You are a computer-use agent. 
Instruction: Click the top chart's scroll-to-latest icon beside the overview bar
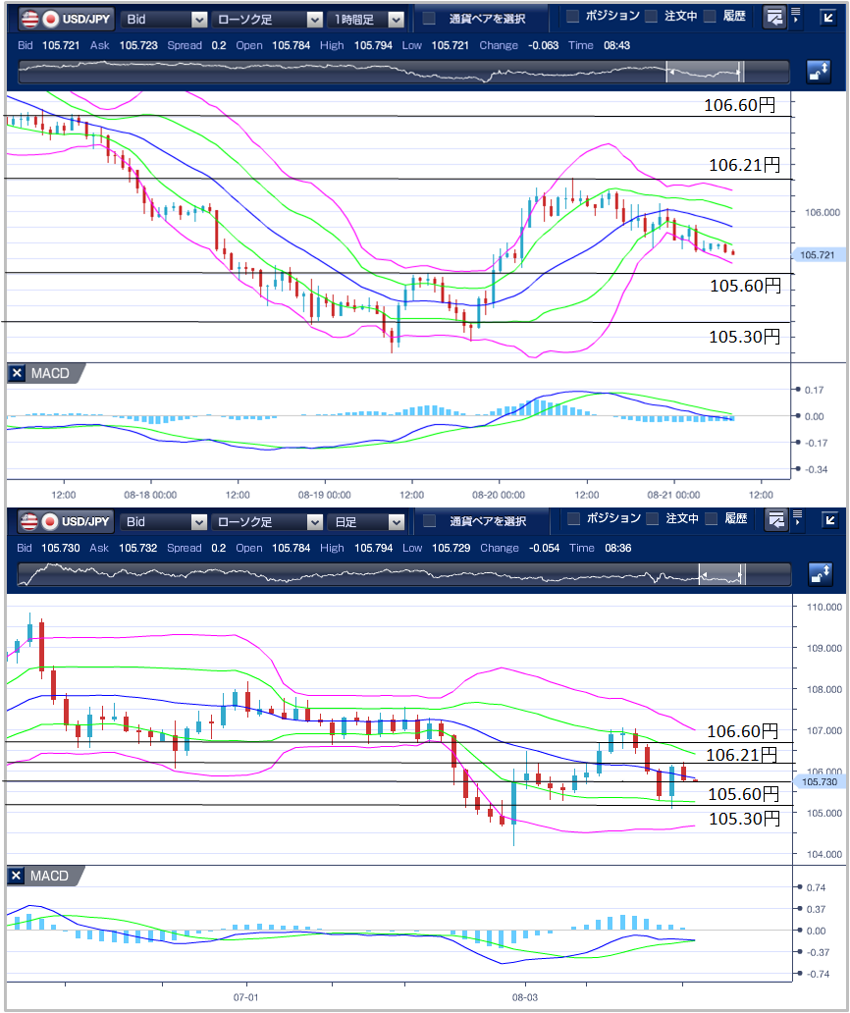819,72
